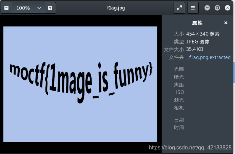
Task: Click the 测光 label
Action: [179, 100]
